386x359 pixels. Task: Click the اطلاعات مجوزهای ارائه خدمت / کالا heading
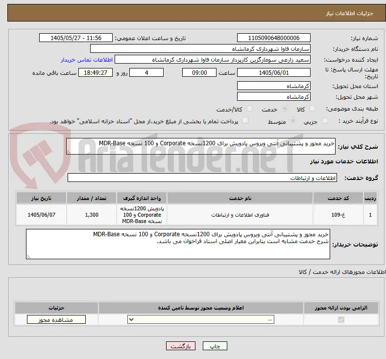342,272
